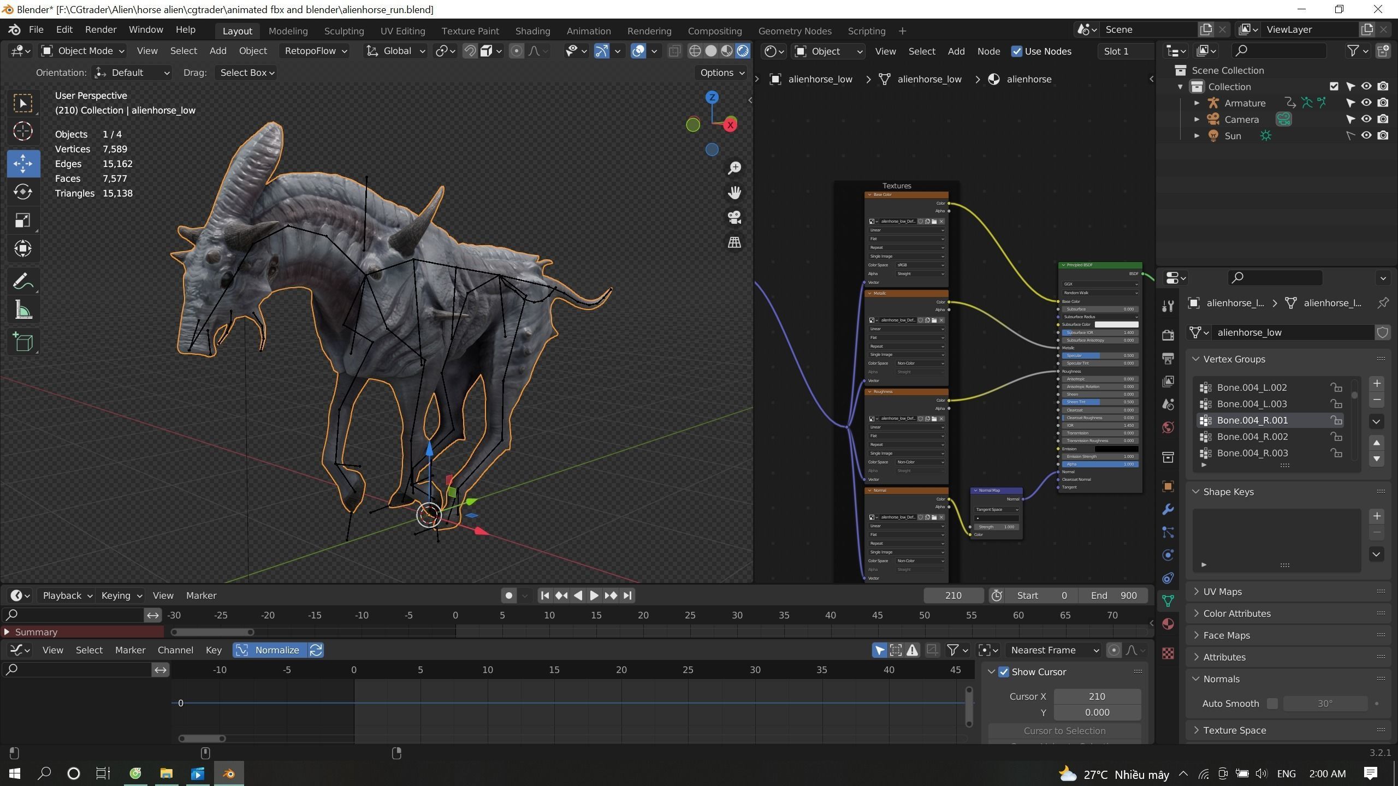Image resolution: width=1398 pixels, height=786 pixels.
Task: Open the Global transform orientation dropdown
Action: pos(395,51)
